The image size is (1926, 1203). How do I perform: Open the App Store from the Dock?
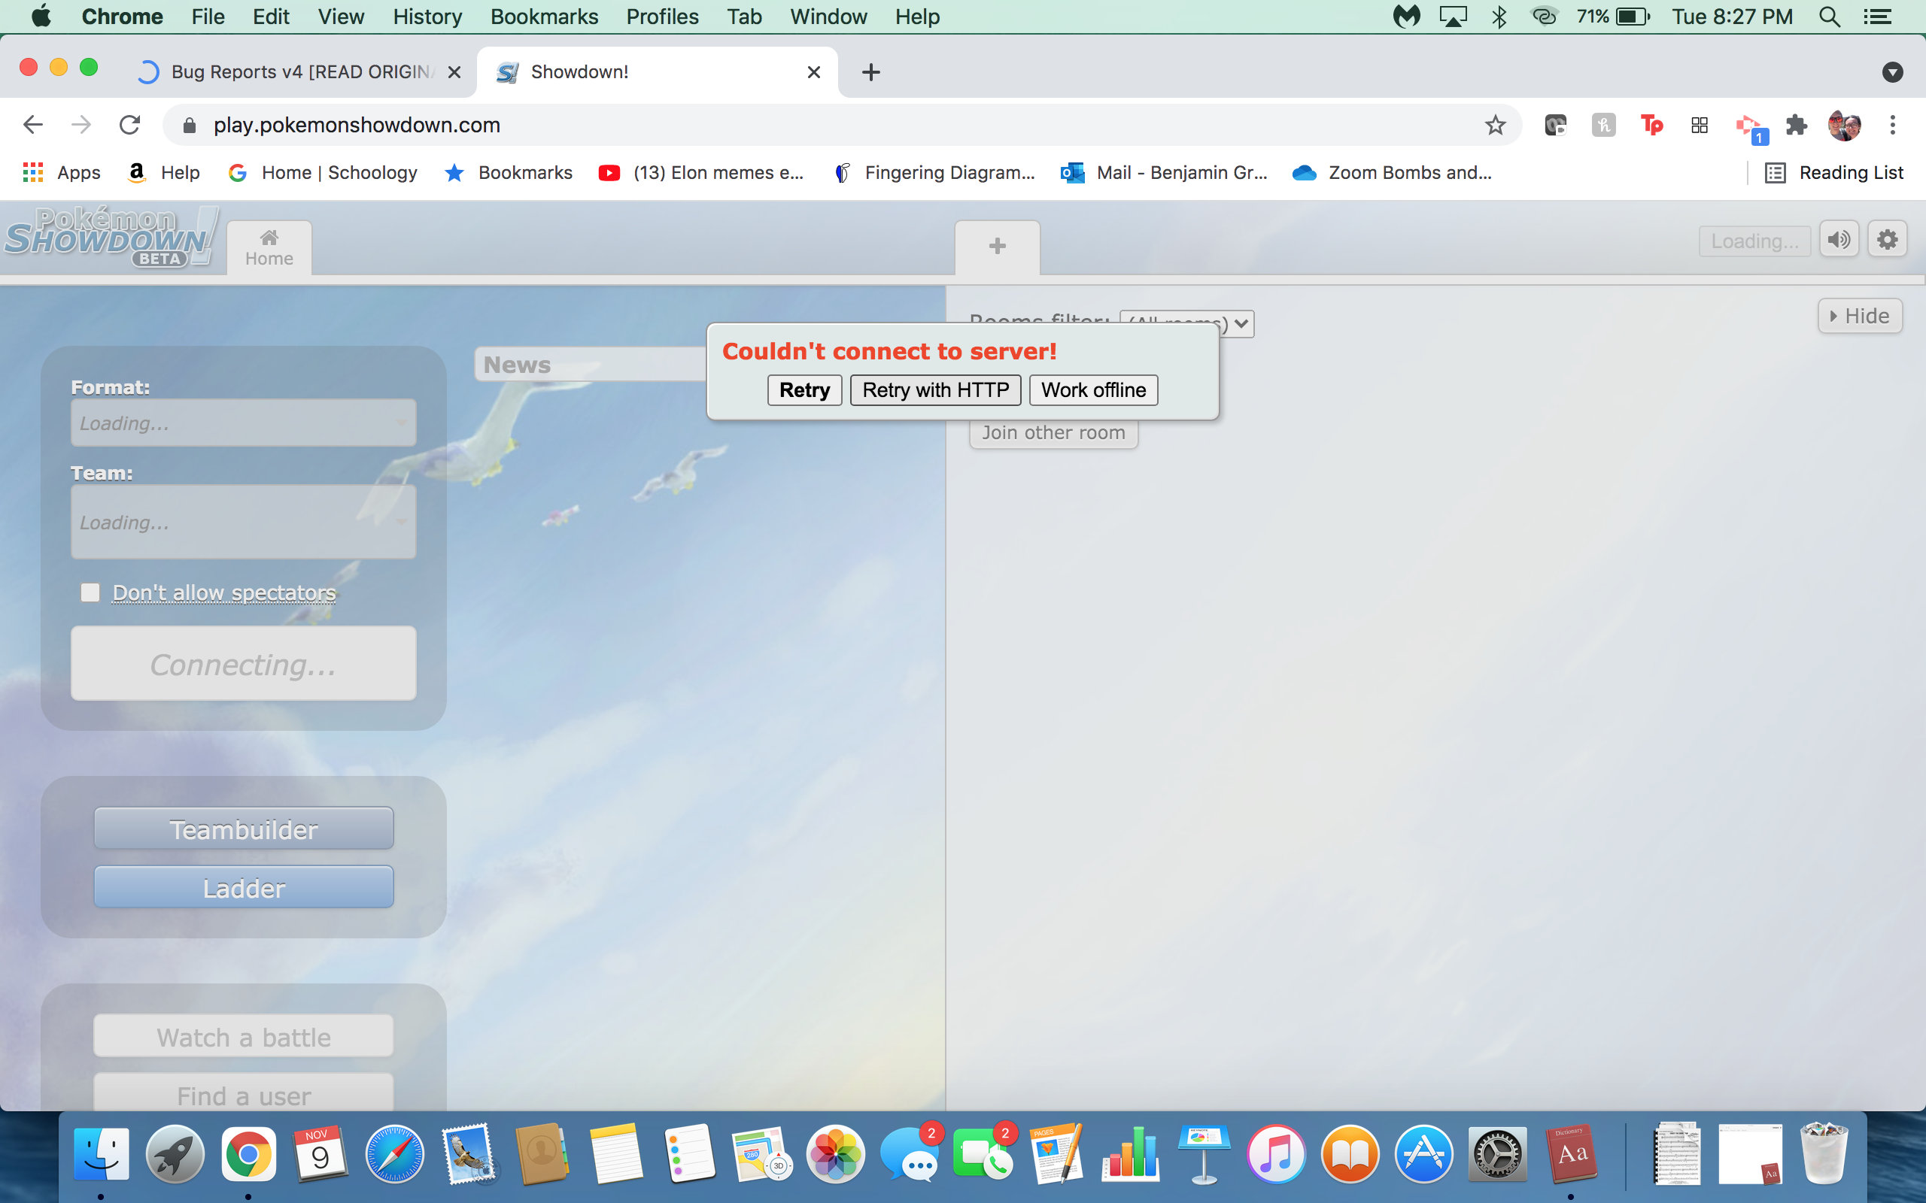[1423, 1153]
